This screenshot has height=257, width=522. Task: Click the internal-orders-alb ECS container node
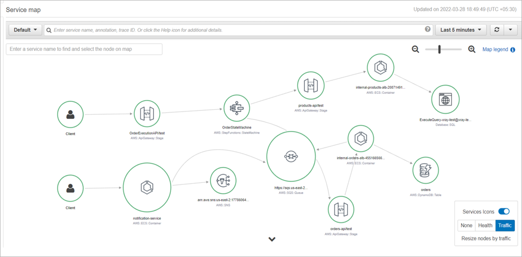361,138
